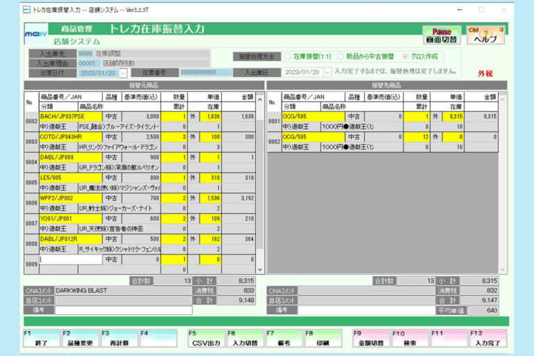Click the DARKWING BLAST comment field
This screenshot has height=356, width=534.
[x=124, y=291]
